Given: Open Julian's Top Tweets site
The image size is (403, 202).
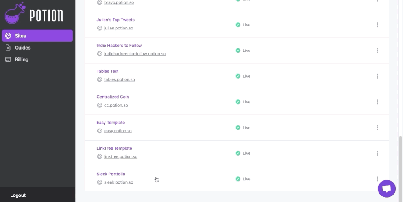Looking at the screenshot, I should coord(115,20).
